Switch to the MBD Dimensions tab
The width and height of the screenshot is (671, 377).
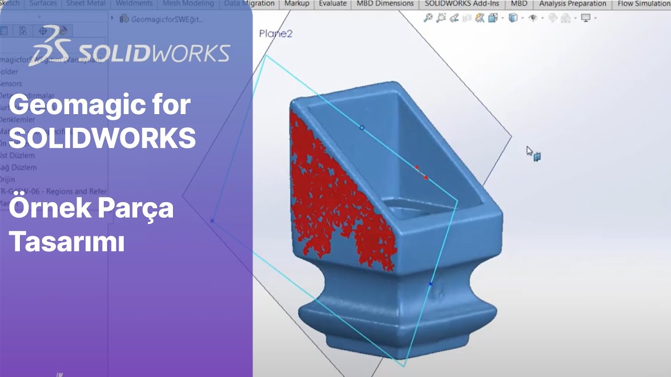click(x=385, y=4)
